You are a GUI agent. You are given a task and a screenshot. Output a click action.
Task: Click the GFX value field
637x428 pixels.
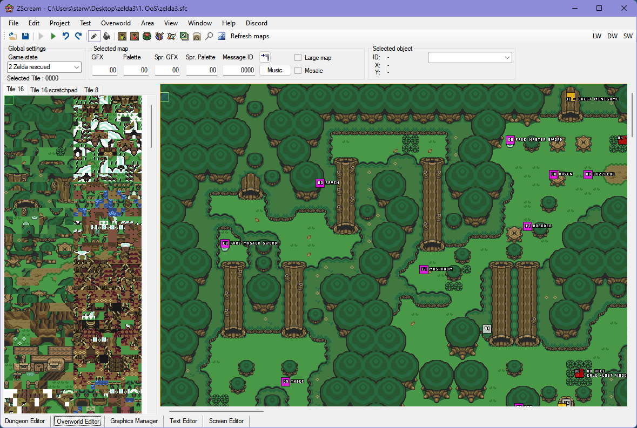coord(105,70)
